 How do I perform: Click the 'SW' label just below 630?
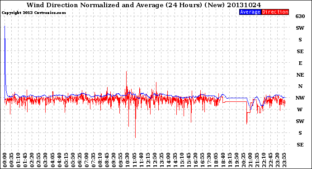(300, 28)
